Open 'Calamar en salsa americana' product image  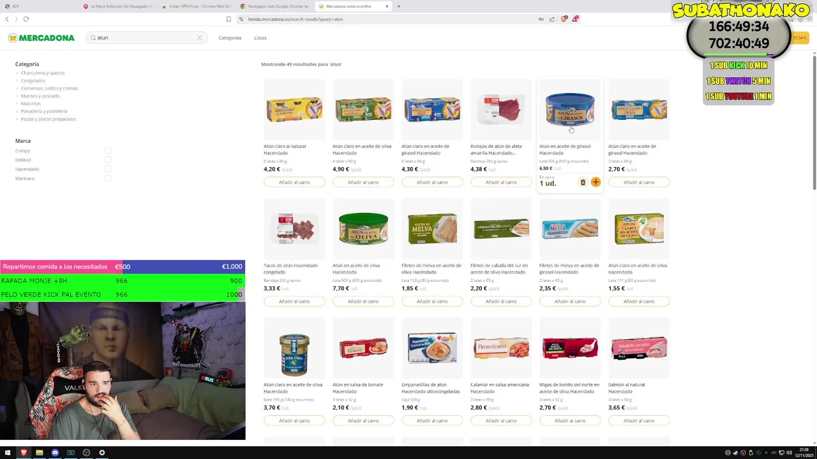501,348
